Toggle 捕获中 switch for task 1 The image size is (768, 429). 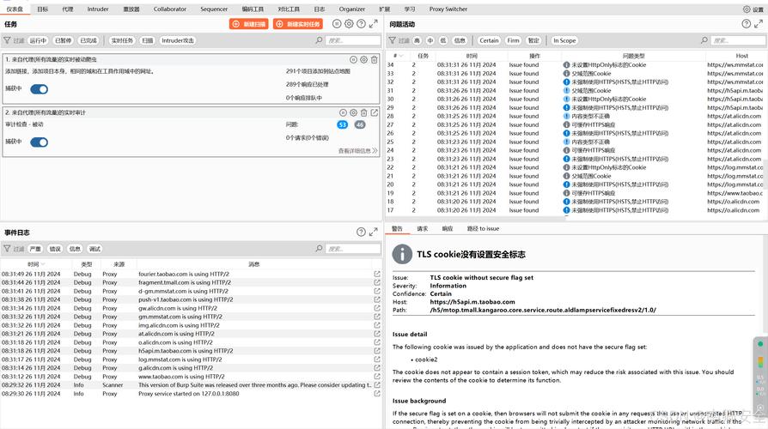[x=39, y=89]
